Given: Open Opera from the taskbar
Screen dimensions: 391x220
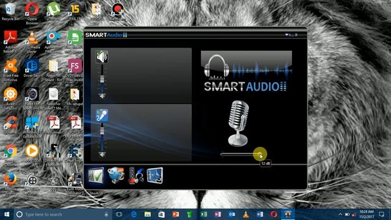Looking at the screenshot, I should 274,215.
